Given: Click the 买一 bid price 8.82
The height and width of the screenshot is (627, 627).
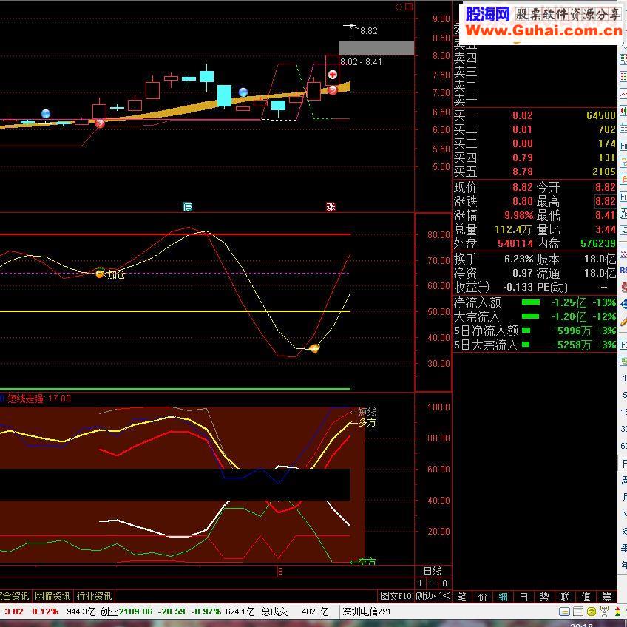Looking at the screenshot, I should pyautogui.click(x=523, y=115).
